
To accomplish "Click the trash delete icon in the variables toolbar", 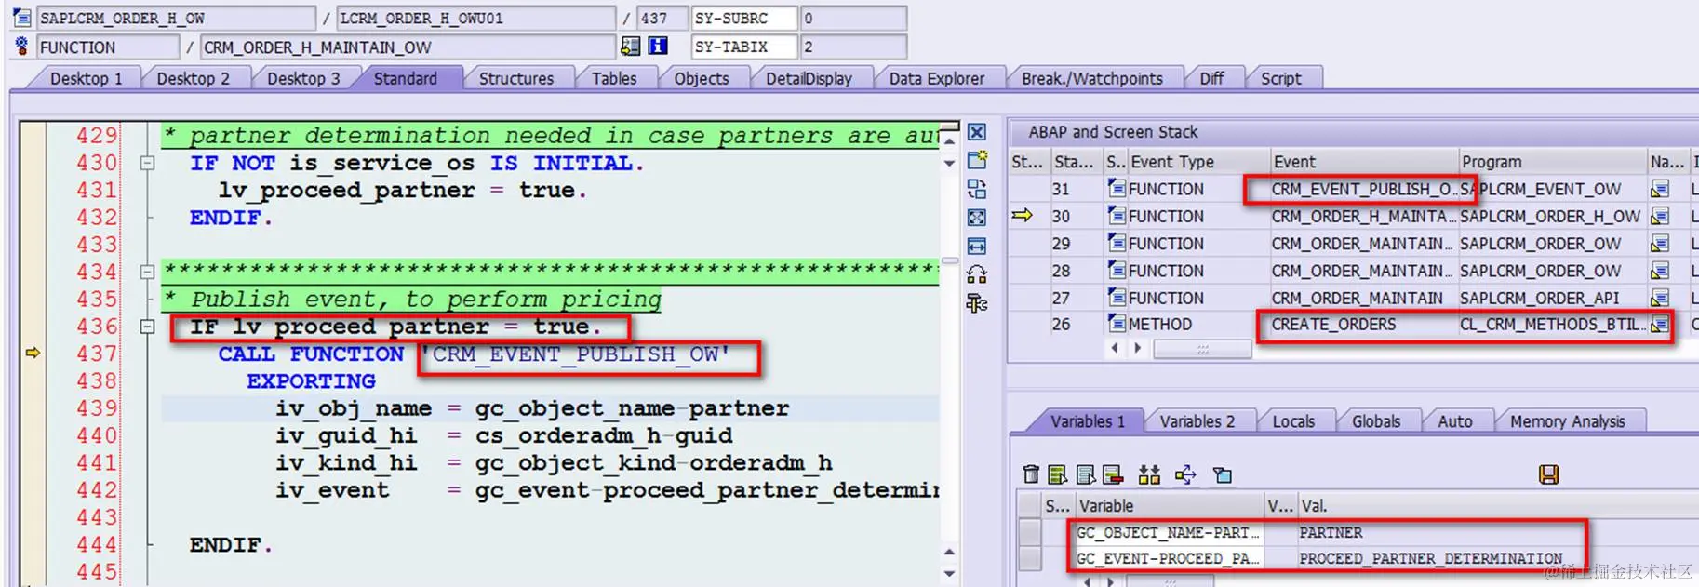I will coord(1031,474).
